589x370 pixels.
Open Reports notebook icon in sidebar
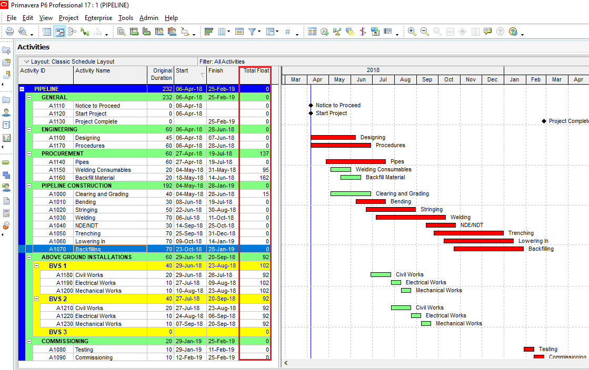pos(6,125)
